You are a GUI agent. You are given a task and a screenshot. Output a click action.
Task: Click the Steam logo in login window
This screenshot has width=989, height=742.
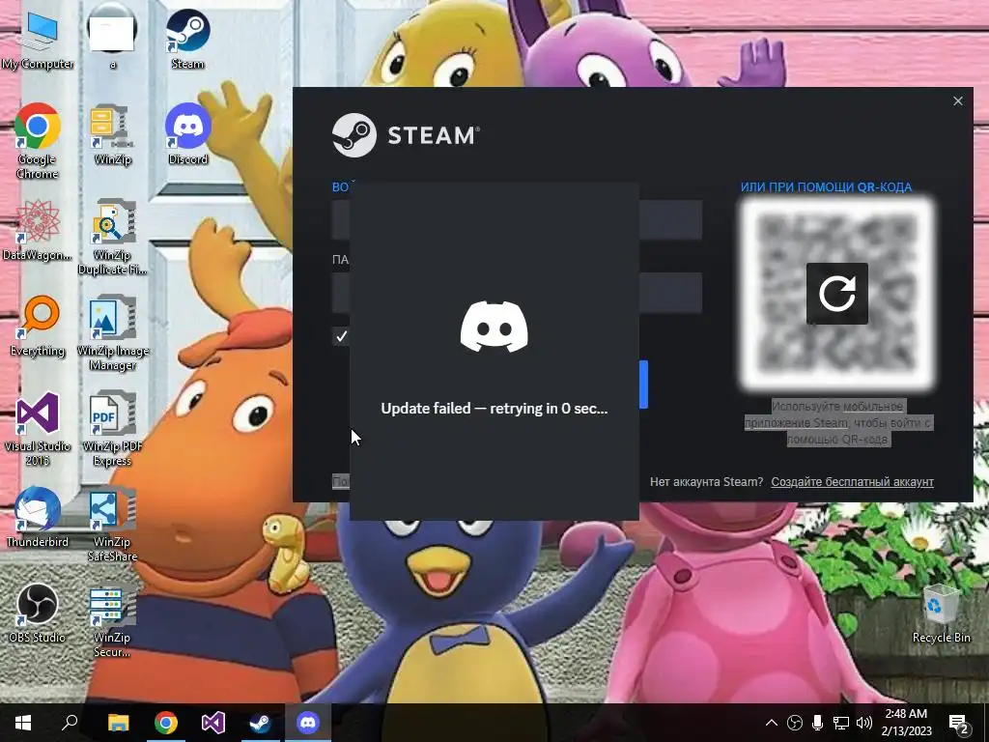coord(405,135)
